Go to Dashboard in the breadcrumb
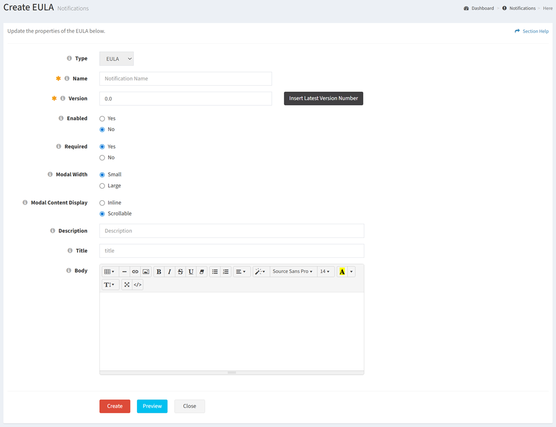The width and height of the screenshot is (556, 427). [482, 8]
